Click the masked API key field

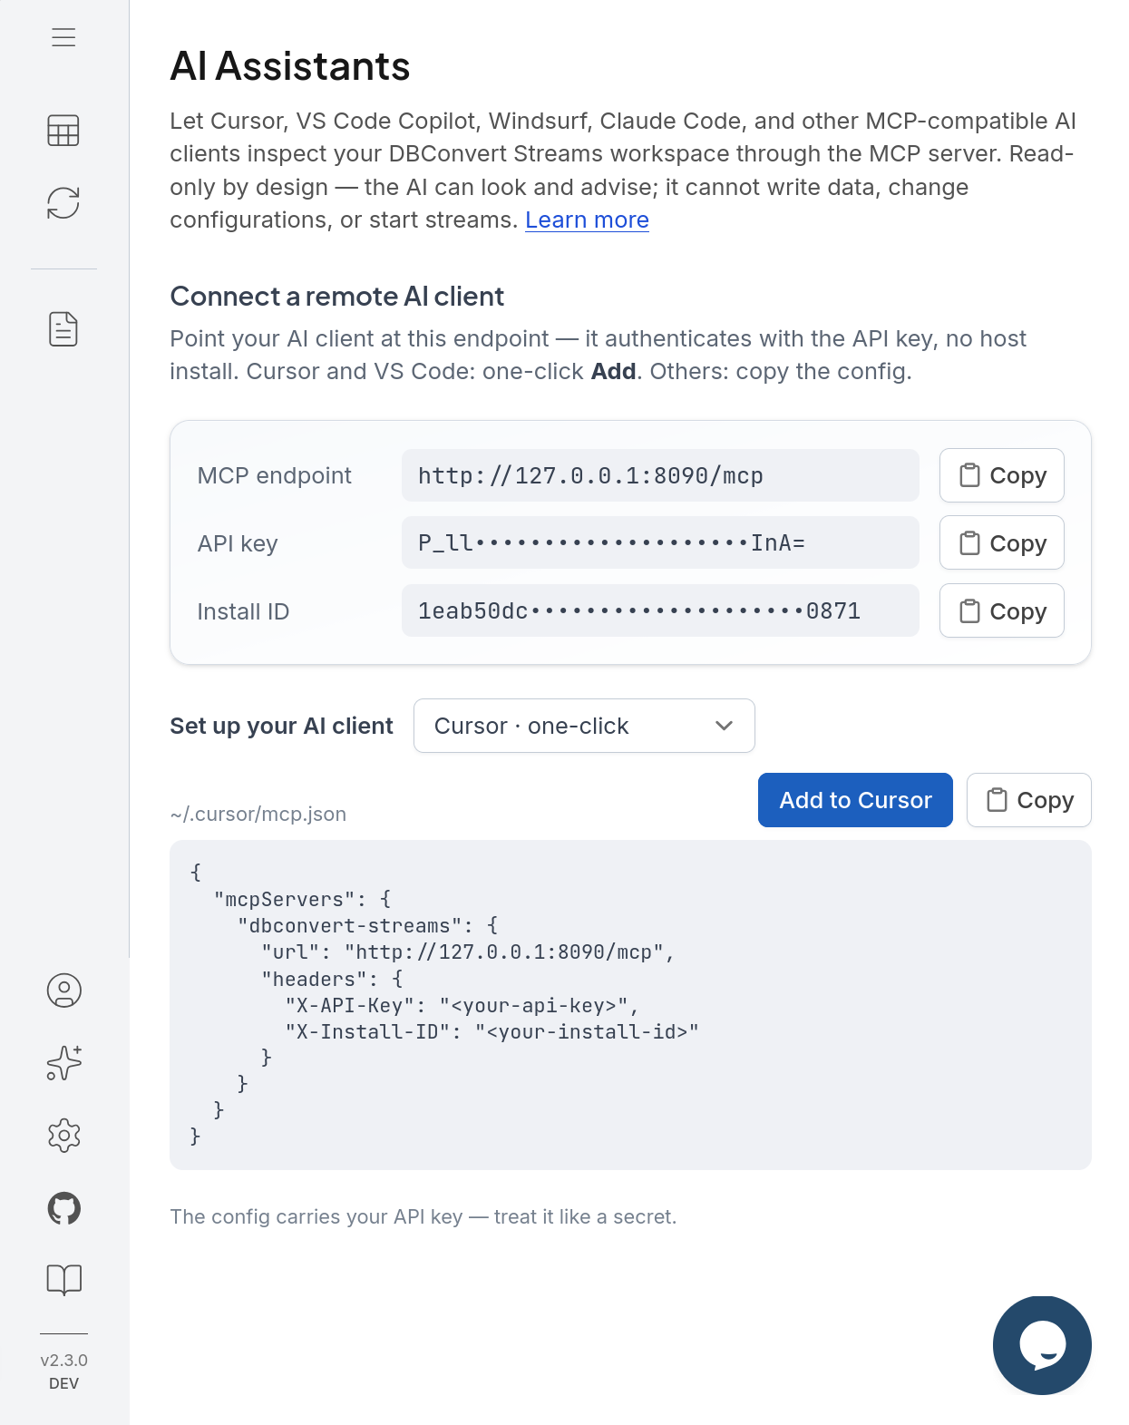(x=660, y=542)
